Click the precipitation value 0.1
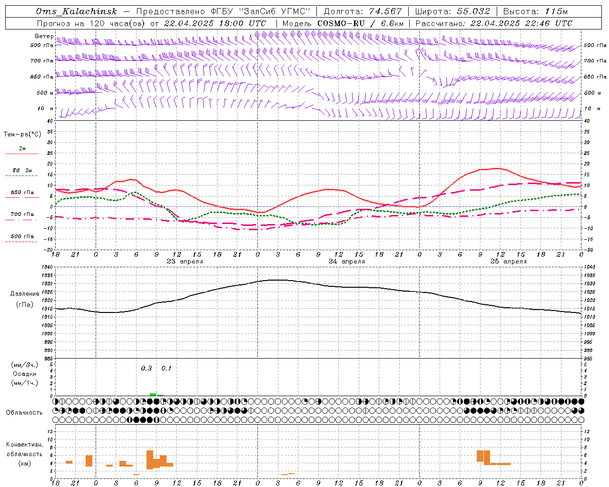The width and height of the screenshot is (609, 487). pyautogui.click(x=166, y=369)
